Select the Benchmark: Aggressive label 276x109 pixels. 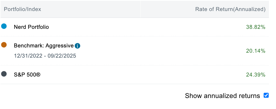[x=44, y=46]
